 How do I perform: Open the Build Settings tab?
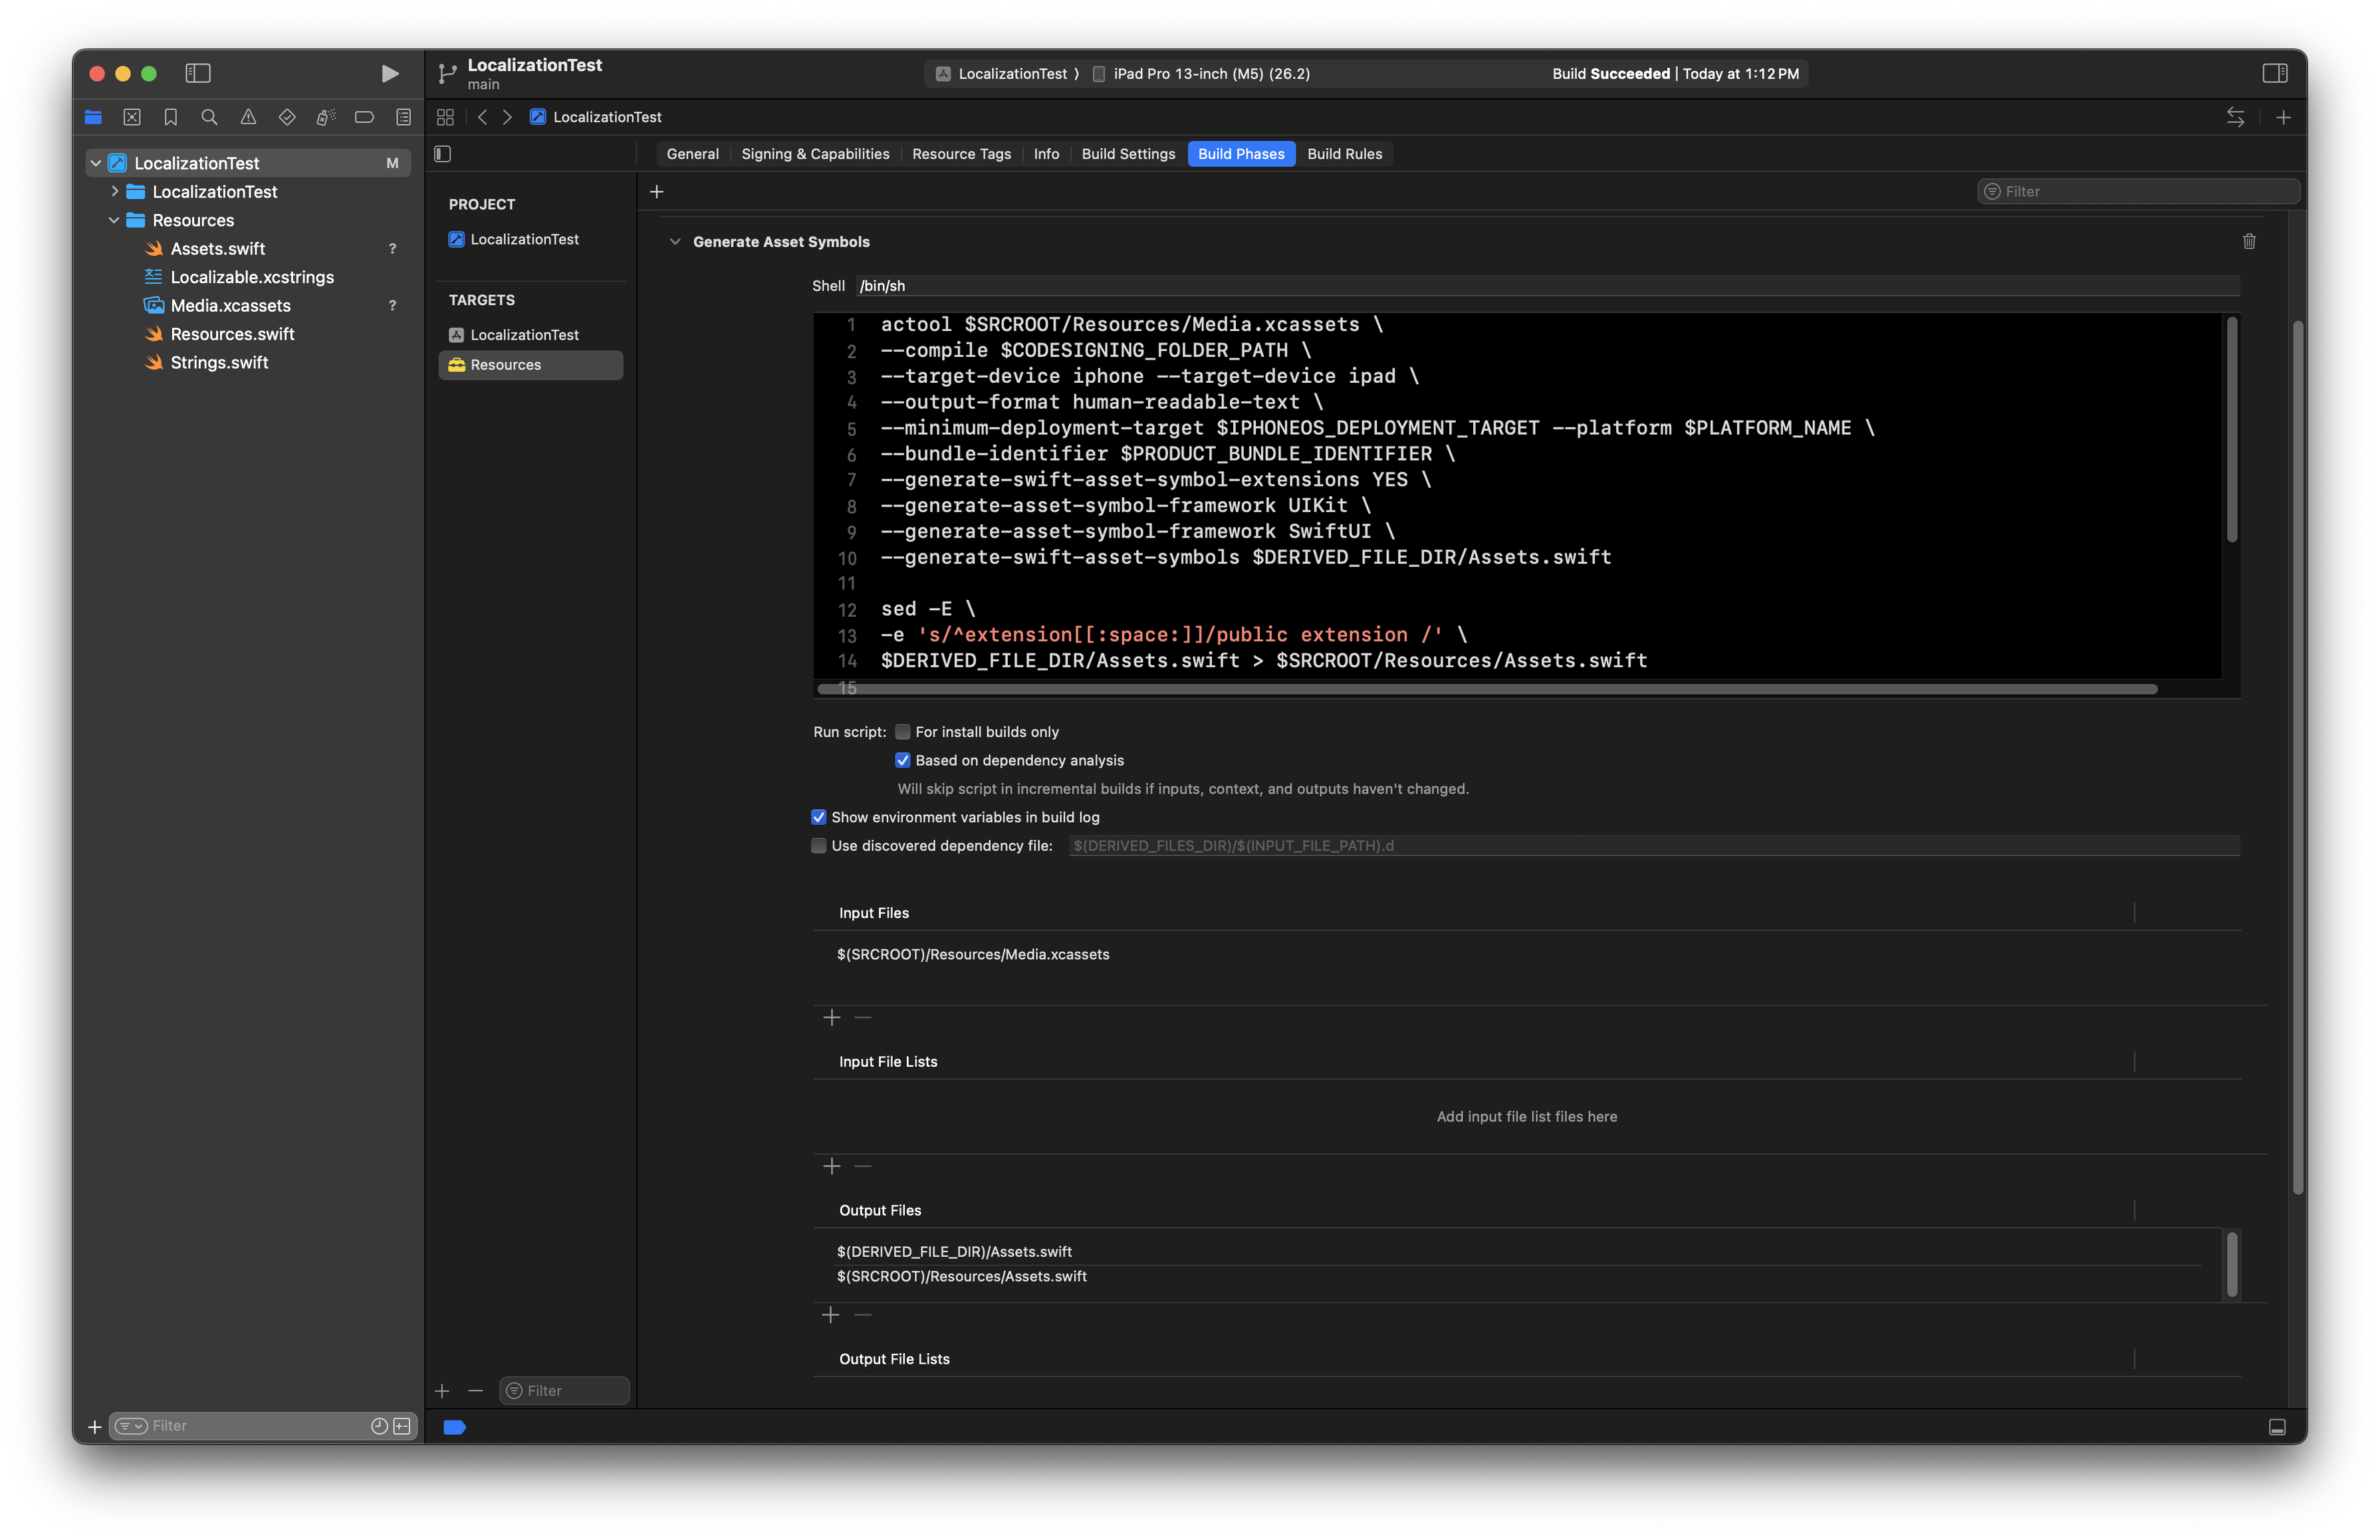click(x=1128, y=153)
